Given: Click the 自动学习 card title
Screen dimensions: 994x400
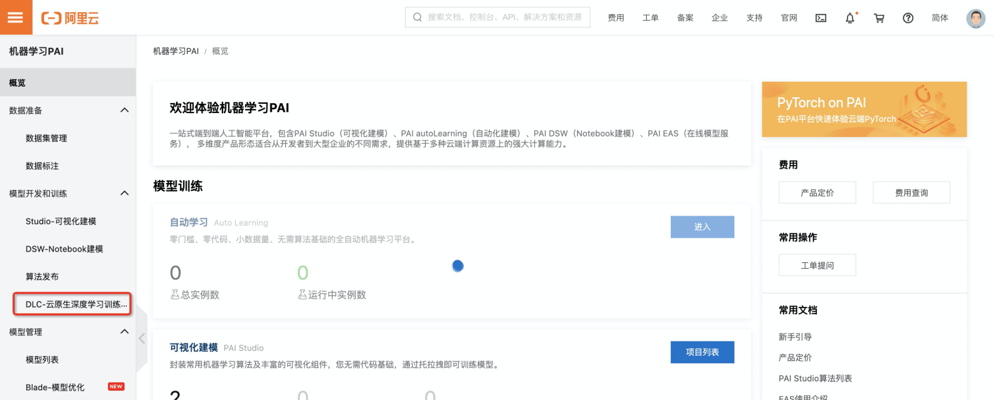Looking at the screenshot, I should pos(189,222).
